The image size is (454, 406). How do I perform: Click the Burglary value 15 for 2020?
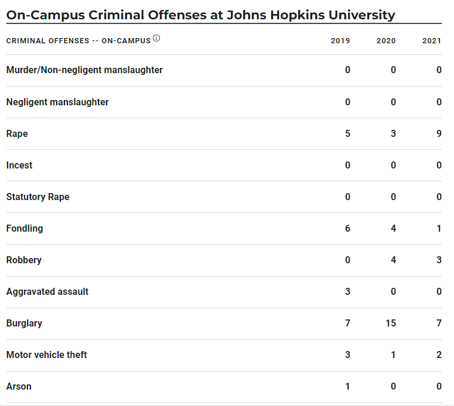point(391,323)
